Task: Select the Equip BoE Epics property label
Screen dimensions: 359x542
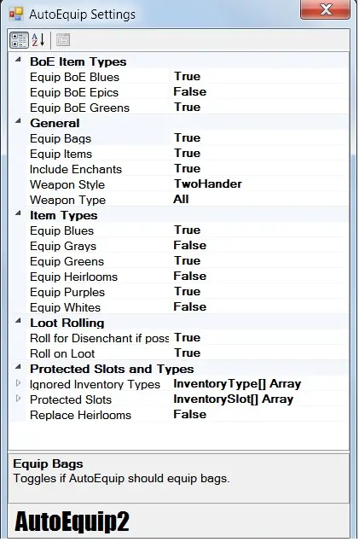Action: pos(74,93)
